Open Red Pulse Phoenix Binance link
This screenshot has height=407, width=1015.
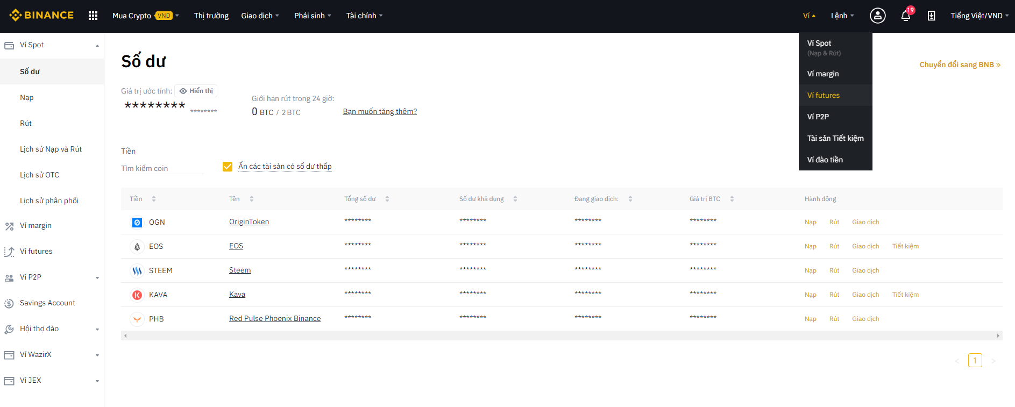point(275,318)
